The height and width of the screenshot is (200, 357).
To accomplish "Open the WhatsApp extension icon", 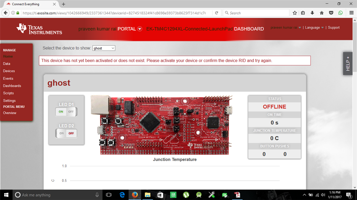I will (340, 13).
